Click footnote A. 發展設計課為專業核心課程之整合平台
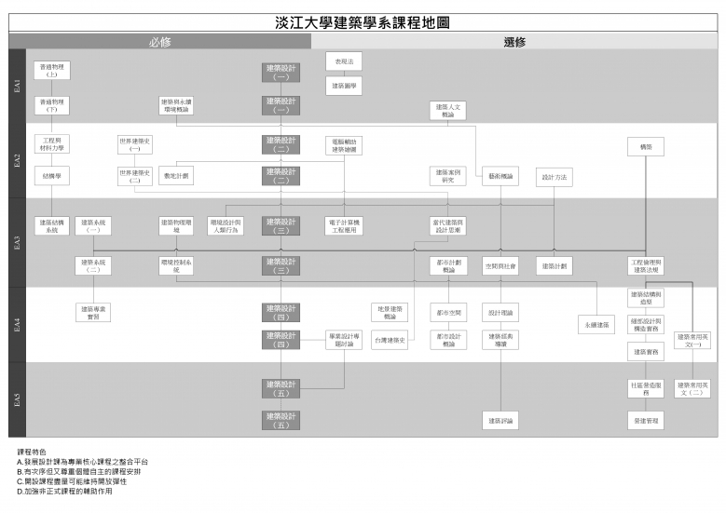Screen dimensions: 726x513 (82, 462)
